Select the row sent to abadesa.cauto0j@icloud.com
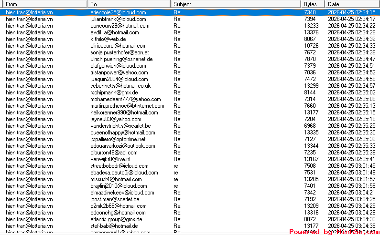The image size is (380, 235). point(190,173)
